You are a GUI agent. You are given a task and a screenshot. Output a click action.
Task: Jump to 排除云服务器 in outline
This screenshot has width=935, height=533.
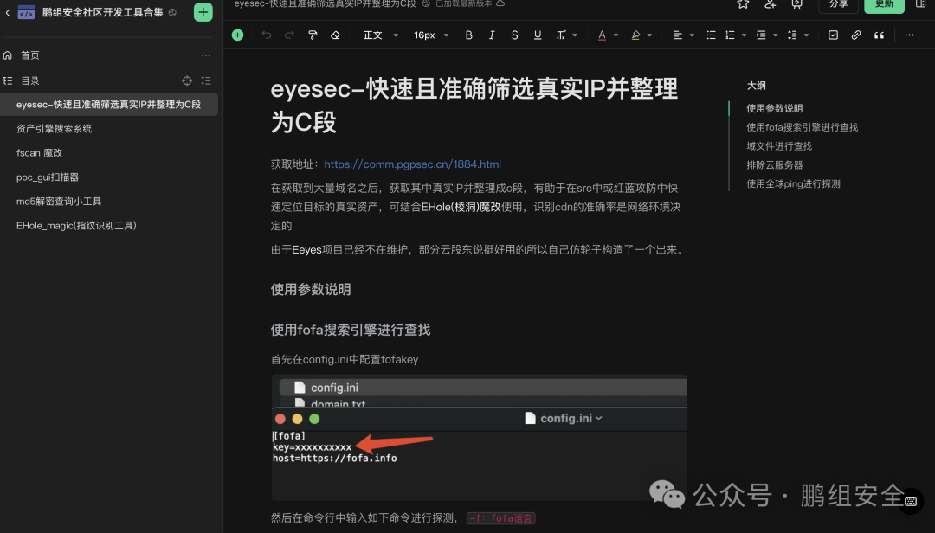(x=775, y=165)
